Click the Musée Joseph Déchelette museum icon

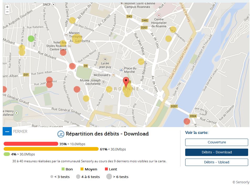point(104,82)
